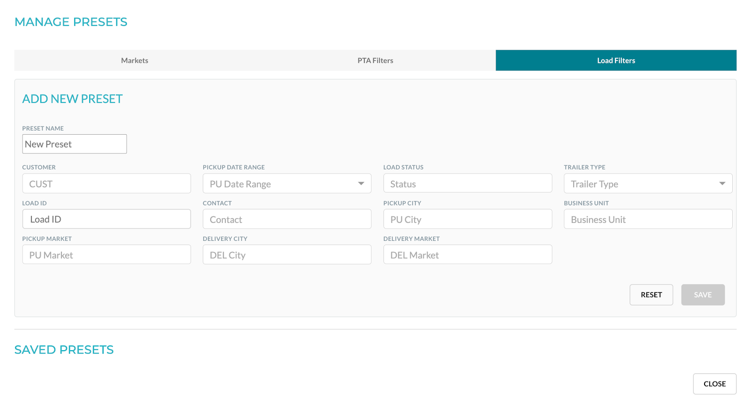This screenshot has width=751, height=407.
Task: Click the PU Market field
Action: (107, 254)
